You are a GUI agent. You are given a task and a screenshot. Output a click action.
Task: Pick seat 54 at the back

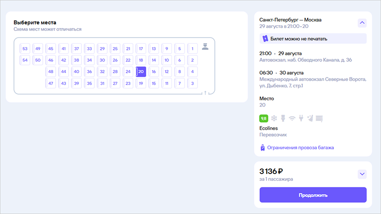point(25,60)
